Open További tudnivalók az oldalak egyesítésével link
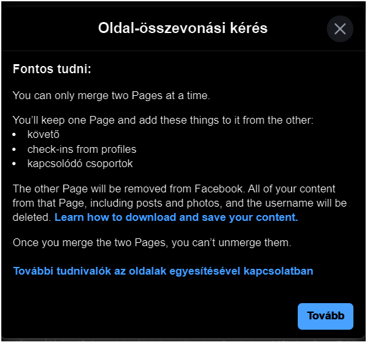Screen dimensions: 367x342 (x=163, y=271)
